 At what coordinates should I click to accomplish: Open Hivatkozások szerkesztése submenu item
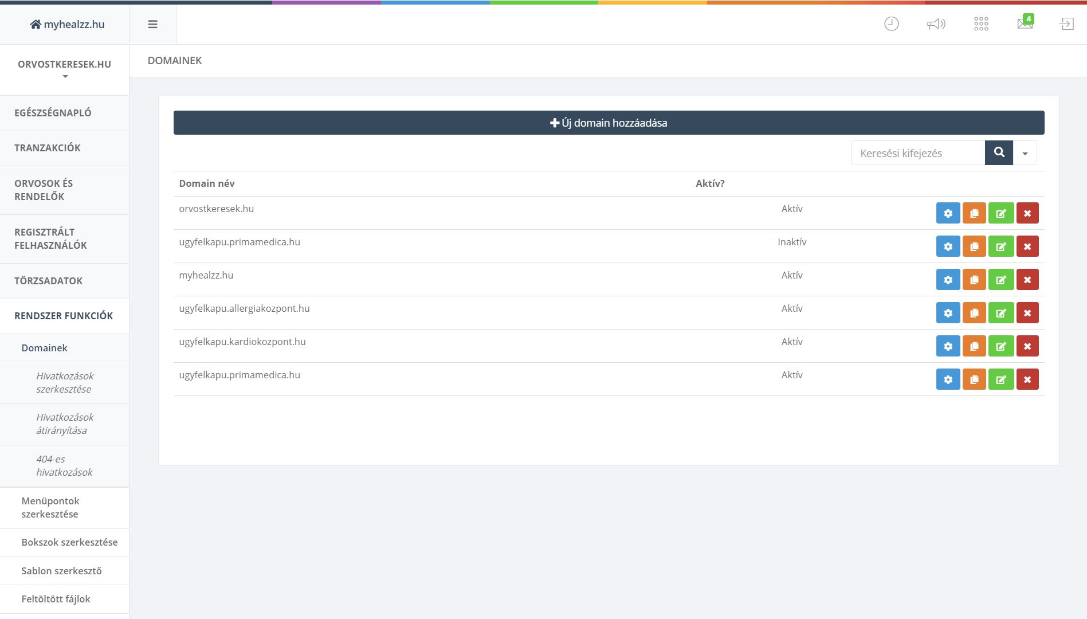(x=64, y=382)
